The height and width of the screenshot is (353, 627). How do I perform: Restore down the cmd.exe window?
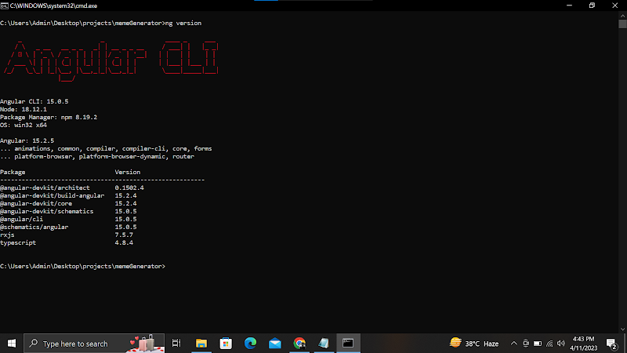(593, 5)
